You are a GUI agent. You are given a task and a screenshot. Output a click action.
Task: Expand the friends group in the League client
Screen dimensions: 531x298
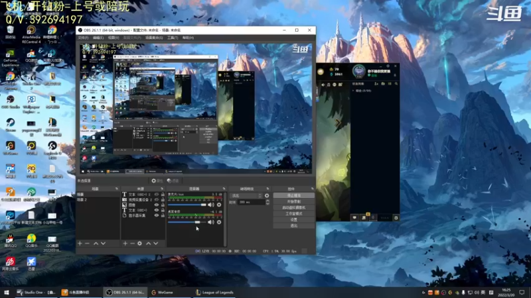pyautogui.click(x=354, y=91)
